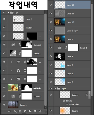Click the Layer 9 copy name
The width and height of the screenshot is (94, 115).
coord(72,31)
